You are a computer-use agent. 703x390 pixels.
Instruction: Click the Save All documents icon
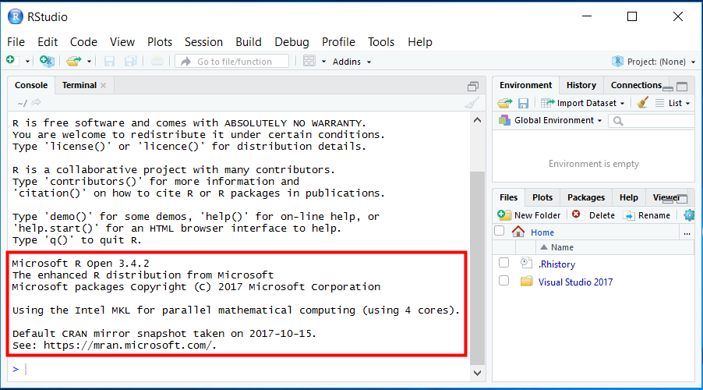(x=130, y=61)
